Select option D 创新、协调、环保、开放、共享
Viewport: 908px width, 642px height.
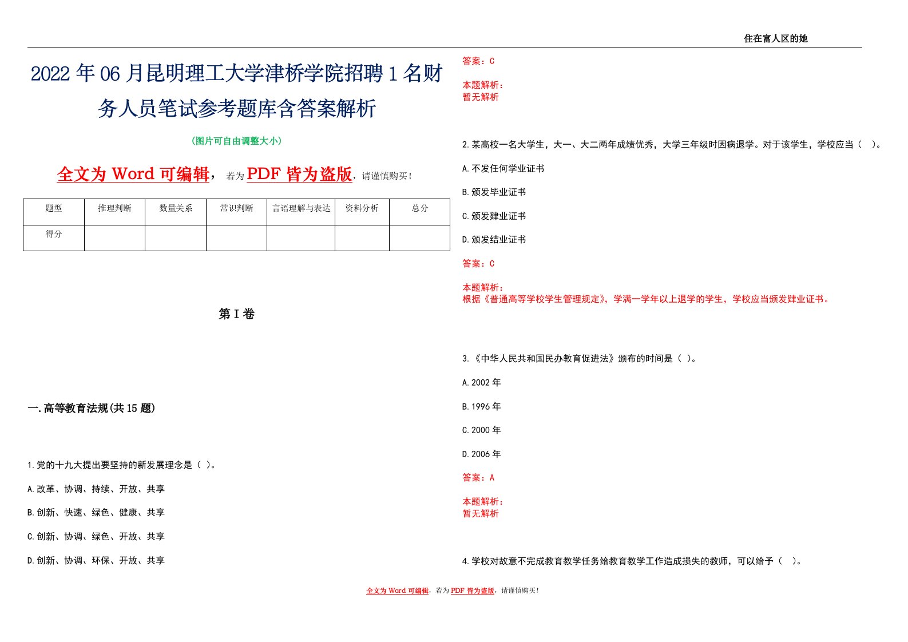pyautogui.click(x=96, y=561)
